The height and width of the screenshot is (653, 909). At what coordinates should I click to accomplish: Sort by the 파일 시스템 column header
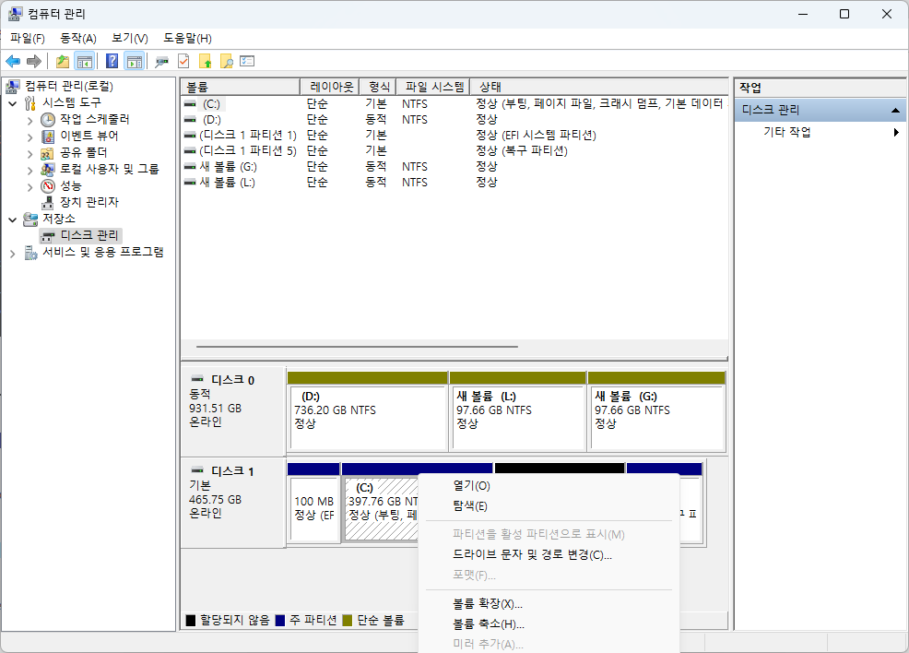coord(432,87)
